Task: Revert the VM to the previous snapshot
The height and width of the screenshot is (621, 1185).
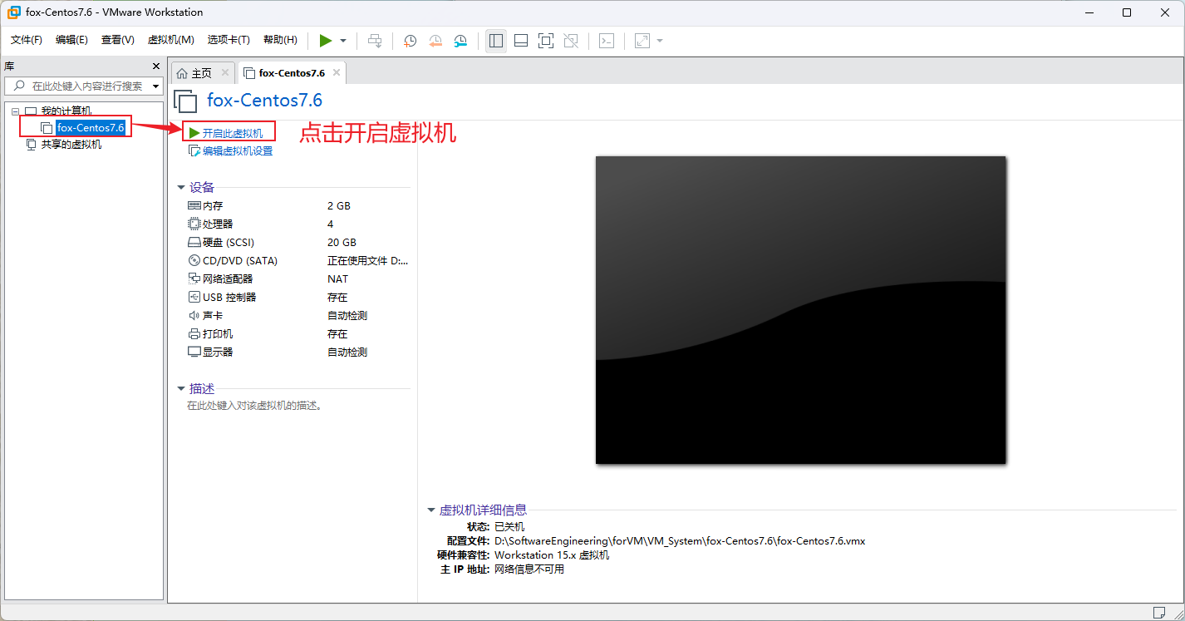Action: point(435,41)
